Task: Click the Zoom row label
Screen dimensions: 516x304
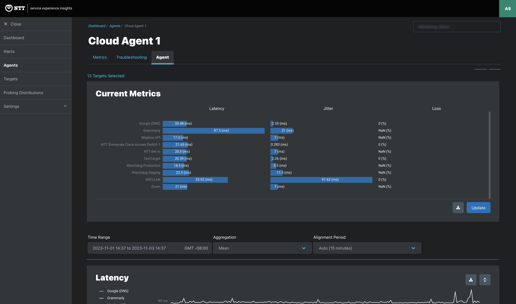Action: click(x=156, y=187)
